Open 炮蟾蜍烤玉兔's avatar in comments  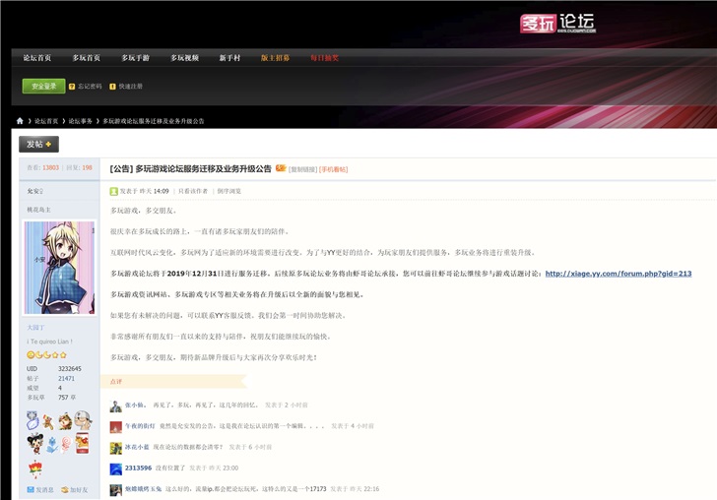click(x=115, y=490)
